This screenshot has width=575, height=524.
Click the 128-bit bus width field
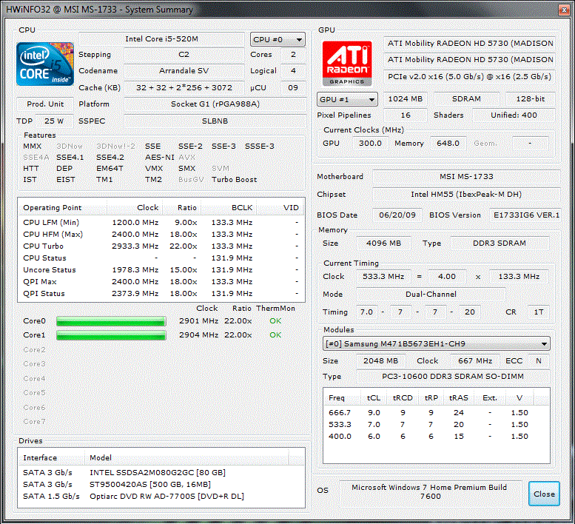[531, 98]
